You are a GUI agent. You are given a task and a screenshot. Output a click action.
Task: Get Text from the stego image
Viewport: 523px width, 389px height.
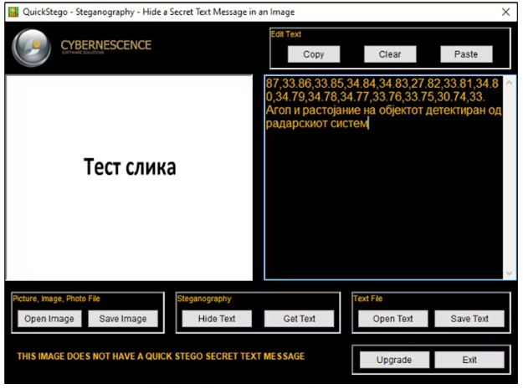click(x=299, y=319)
